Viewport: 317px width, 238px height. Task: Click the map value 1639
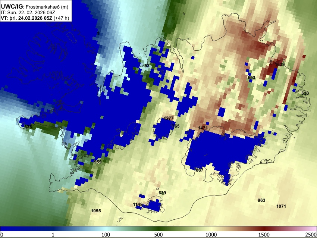(x=280, y=65)
